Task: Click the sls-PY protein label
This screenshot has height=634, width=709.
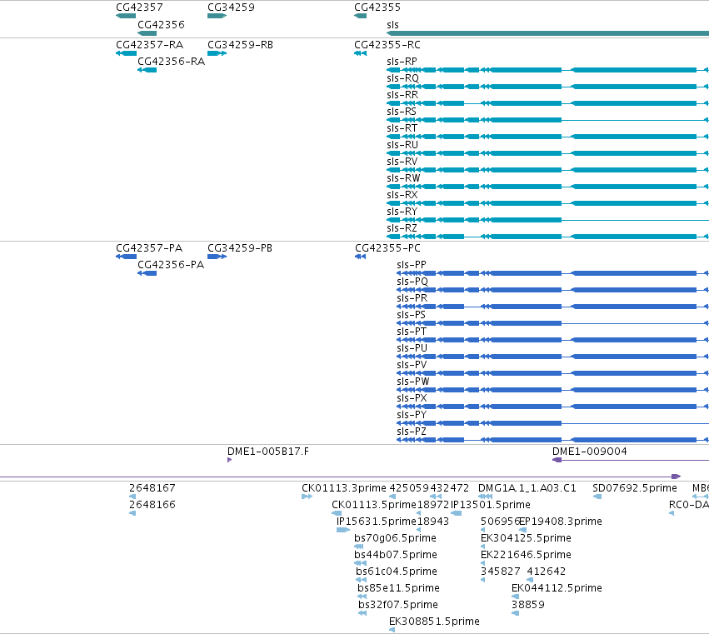Action: pyautogui.click(x=412, y=415)
